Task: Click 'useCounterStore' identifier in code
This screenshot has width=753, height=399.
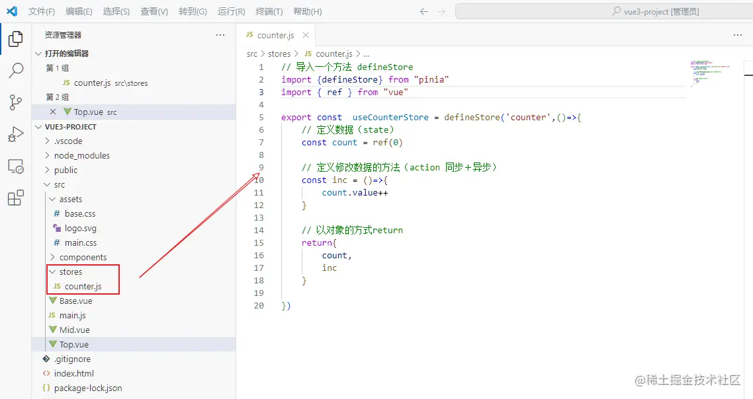Action: 390,117
